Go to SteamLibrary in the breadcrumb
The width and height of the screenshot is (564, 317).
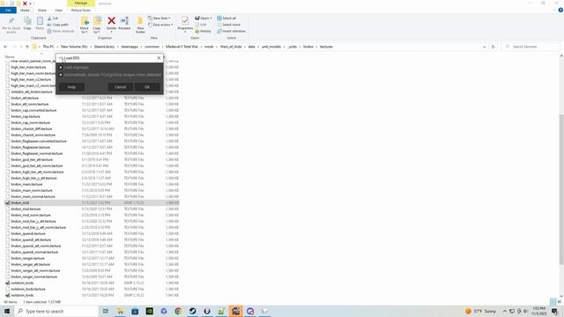coord(104,47)
